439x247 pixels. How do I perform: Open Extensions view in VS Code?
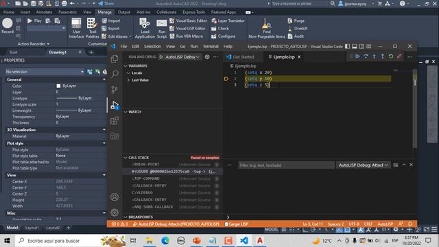pos(115,121)
